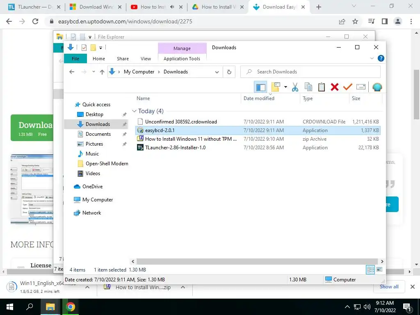Image resolution: width=420 pixels, height=315 pixels.
Task: Open Open-Shell Modern folder in sidebar
Action: [107, 164]
